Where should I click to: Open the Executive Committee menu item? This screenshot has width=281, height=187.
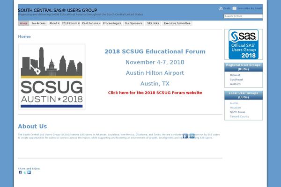point(177,23)
